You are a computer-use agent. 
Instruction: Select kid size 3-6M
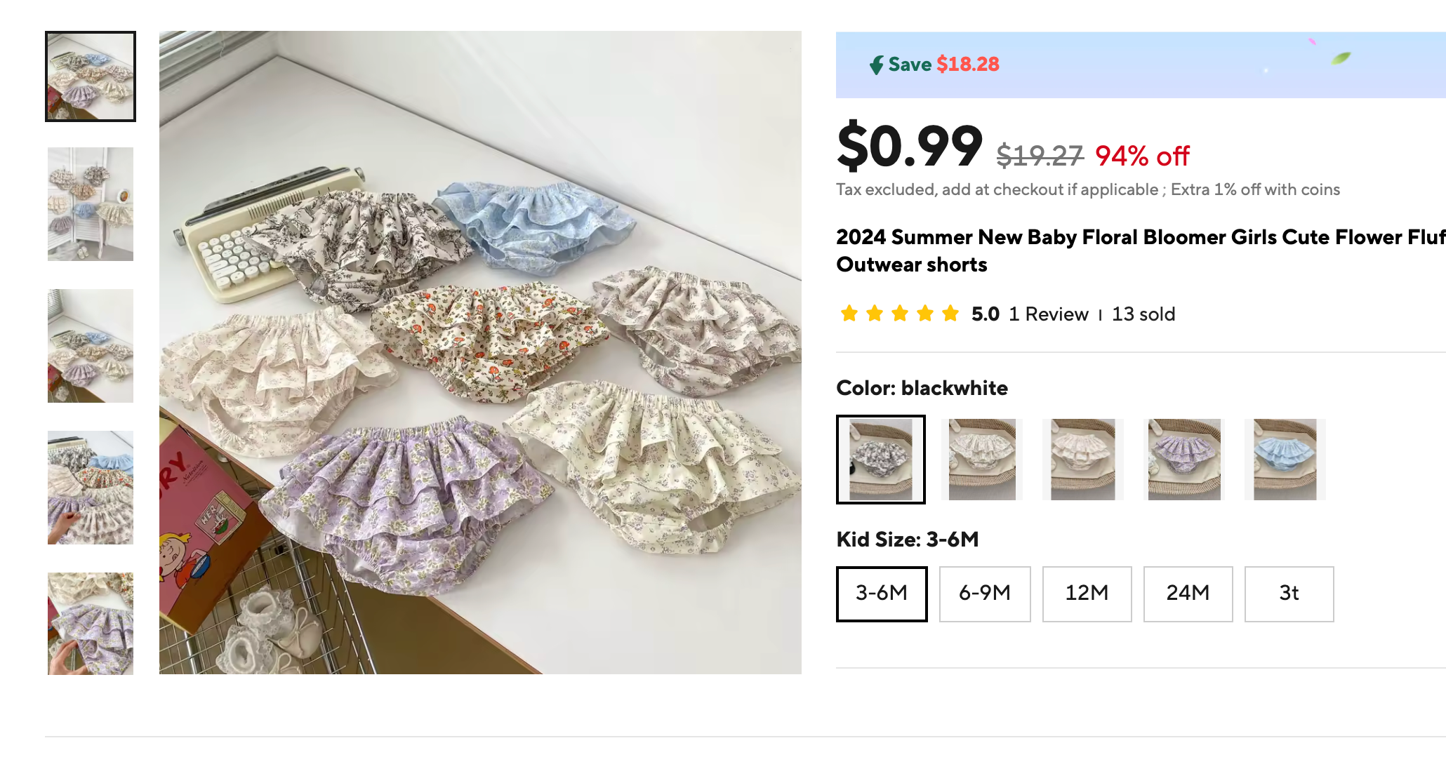[881, 594]
